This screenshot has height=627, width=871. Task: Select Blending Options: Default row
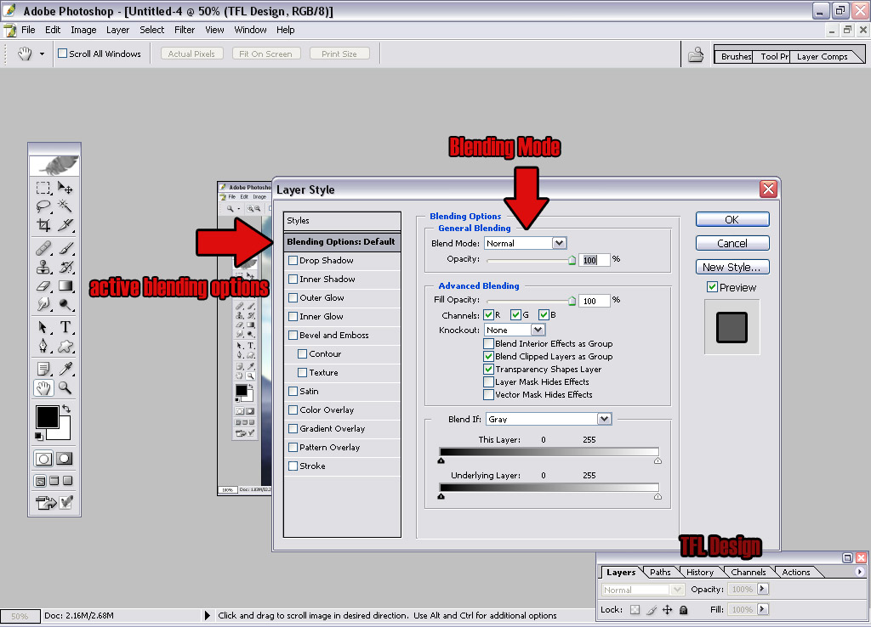click(342, 242)
